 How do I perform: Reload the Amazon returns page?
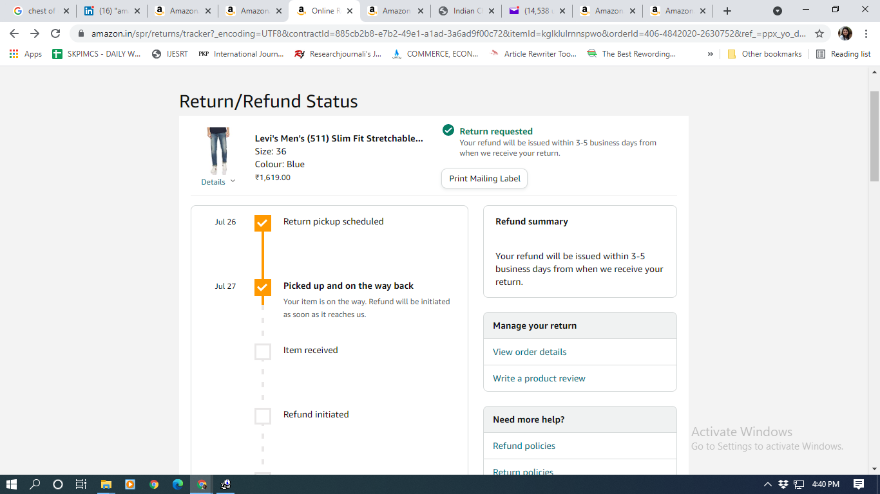click(55, 33)
